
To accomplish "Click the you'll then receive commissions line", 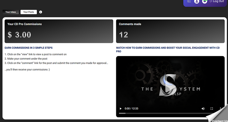I will [27, 69].
